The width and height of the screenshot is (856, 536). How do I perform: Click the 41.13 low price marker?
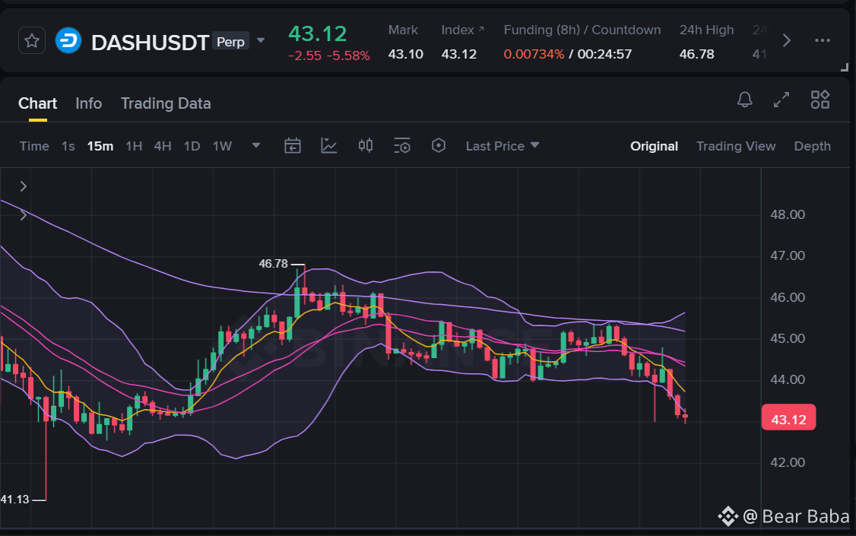14,500
